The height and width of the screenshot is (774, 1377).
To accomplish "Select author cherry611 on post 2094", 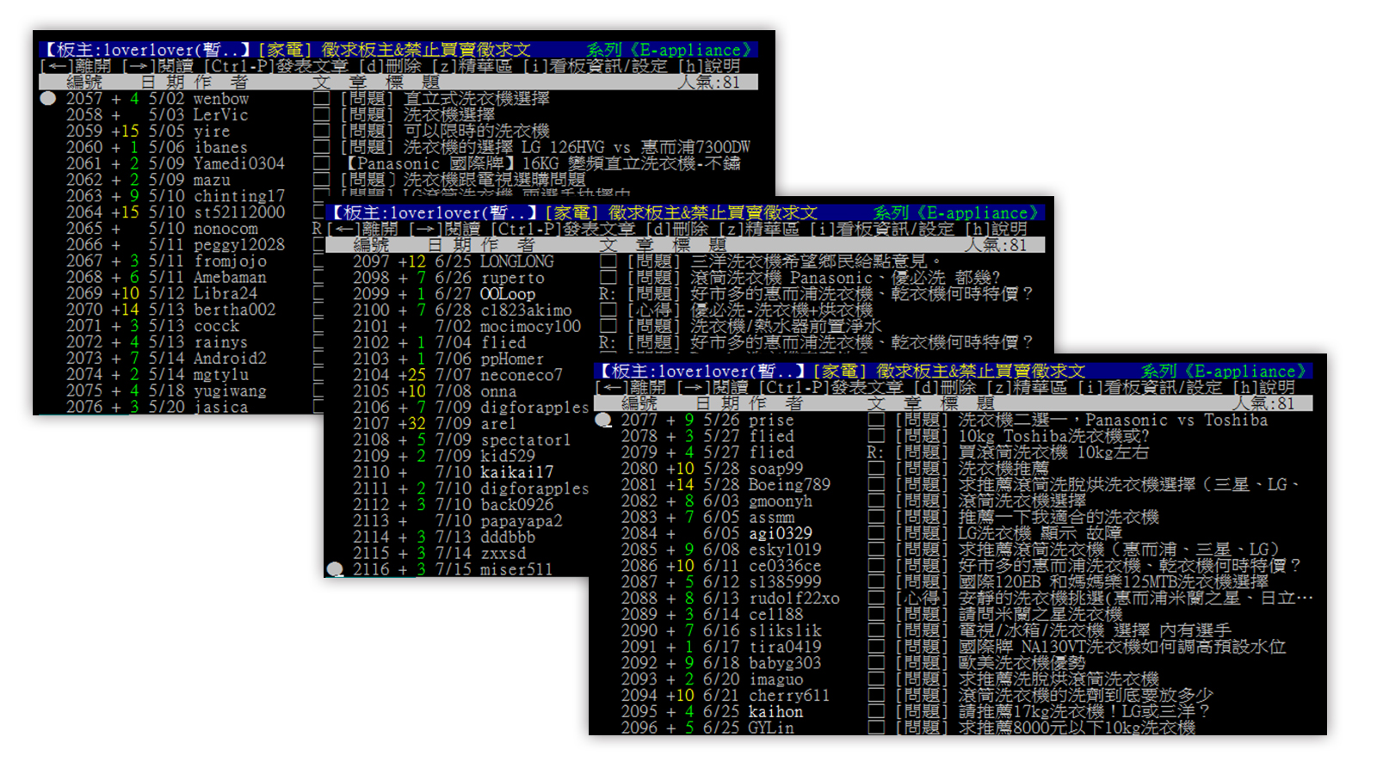I will point(789,696).
